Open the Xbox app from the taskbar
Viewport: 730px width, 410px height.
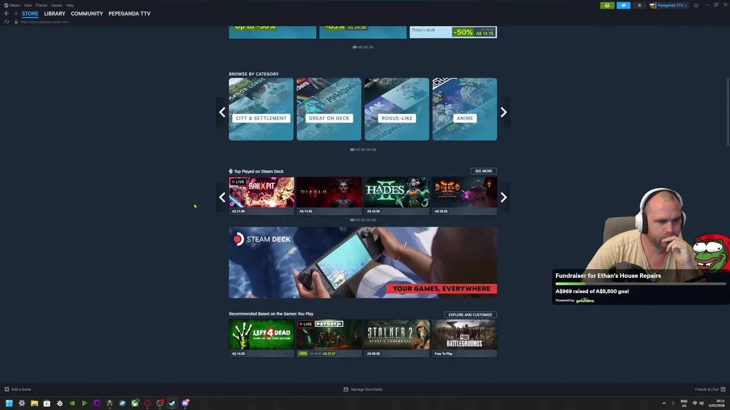(135, 403)
